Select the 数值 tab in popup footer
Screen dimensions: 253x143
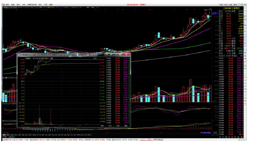coord(126,126)
